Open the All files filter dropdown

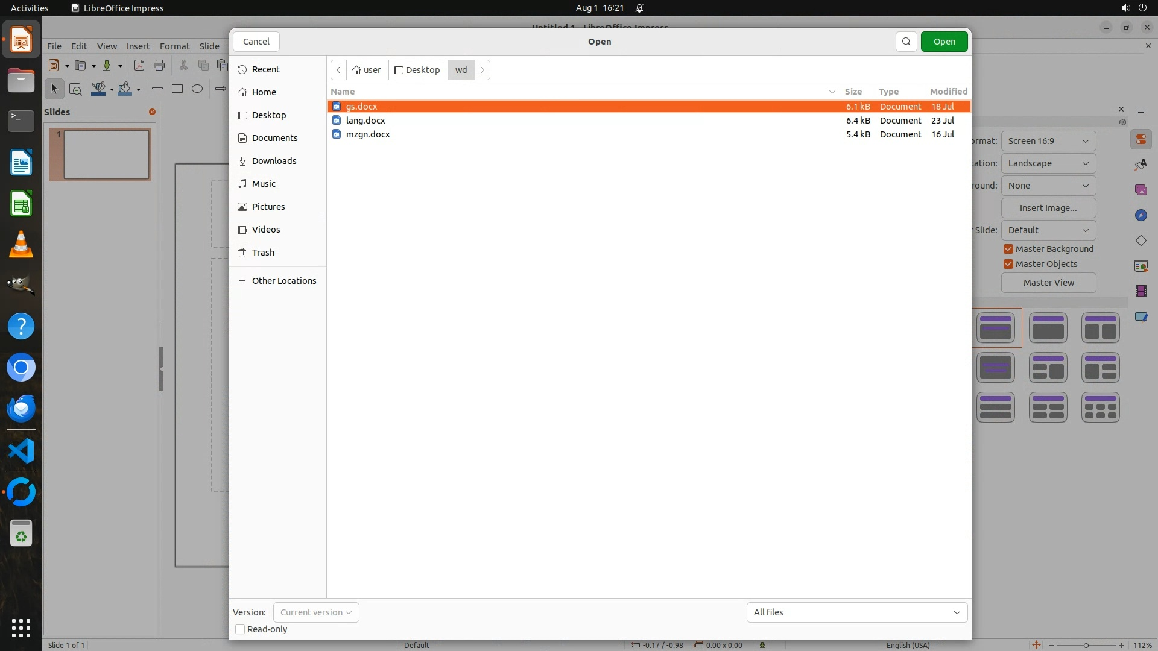856,612
